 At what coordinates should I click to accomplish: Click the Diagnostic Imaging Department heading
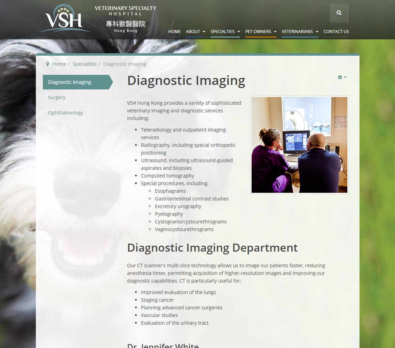212,248
